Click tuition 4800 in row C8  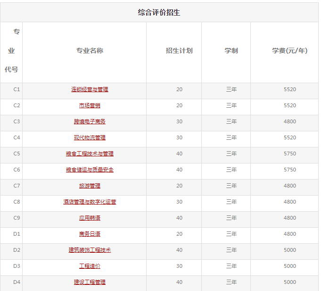290,202
